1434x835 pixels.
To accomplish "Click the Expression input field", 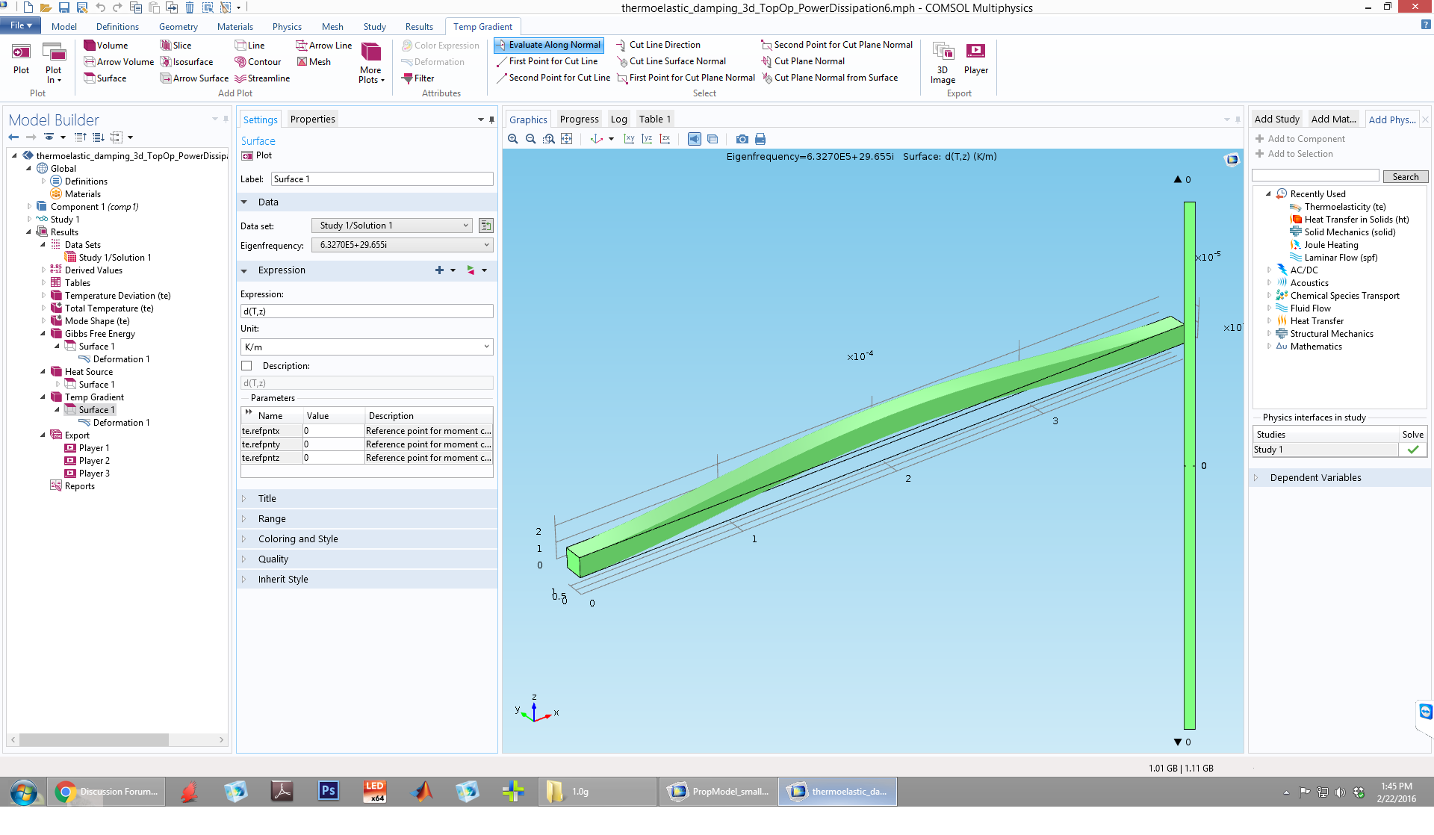I will coord(367,311).
